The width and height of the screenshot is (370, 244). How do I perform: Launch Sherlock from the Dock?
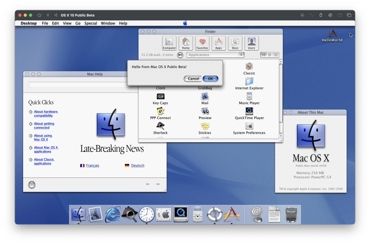[x=129, y=214]
